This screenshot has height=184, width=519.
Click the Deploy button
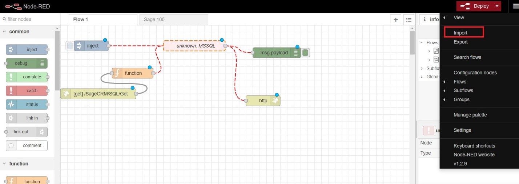[x=476, y=6]
